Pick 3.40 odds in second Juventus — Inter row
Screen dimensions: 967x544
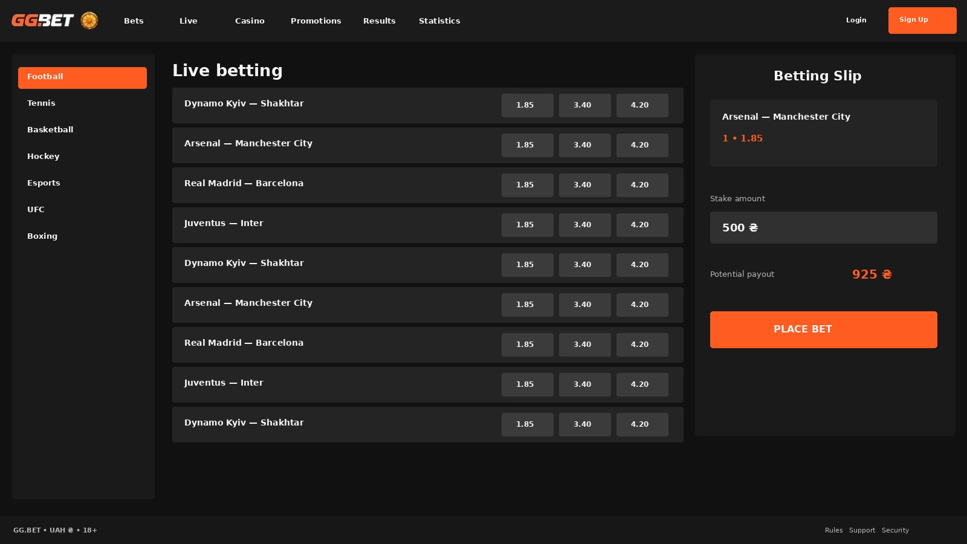click(585, 384)
